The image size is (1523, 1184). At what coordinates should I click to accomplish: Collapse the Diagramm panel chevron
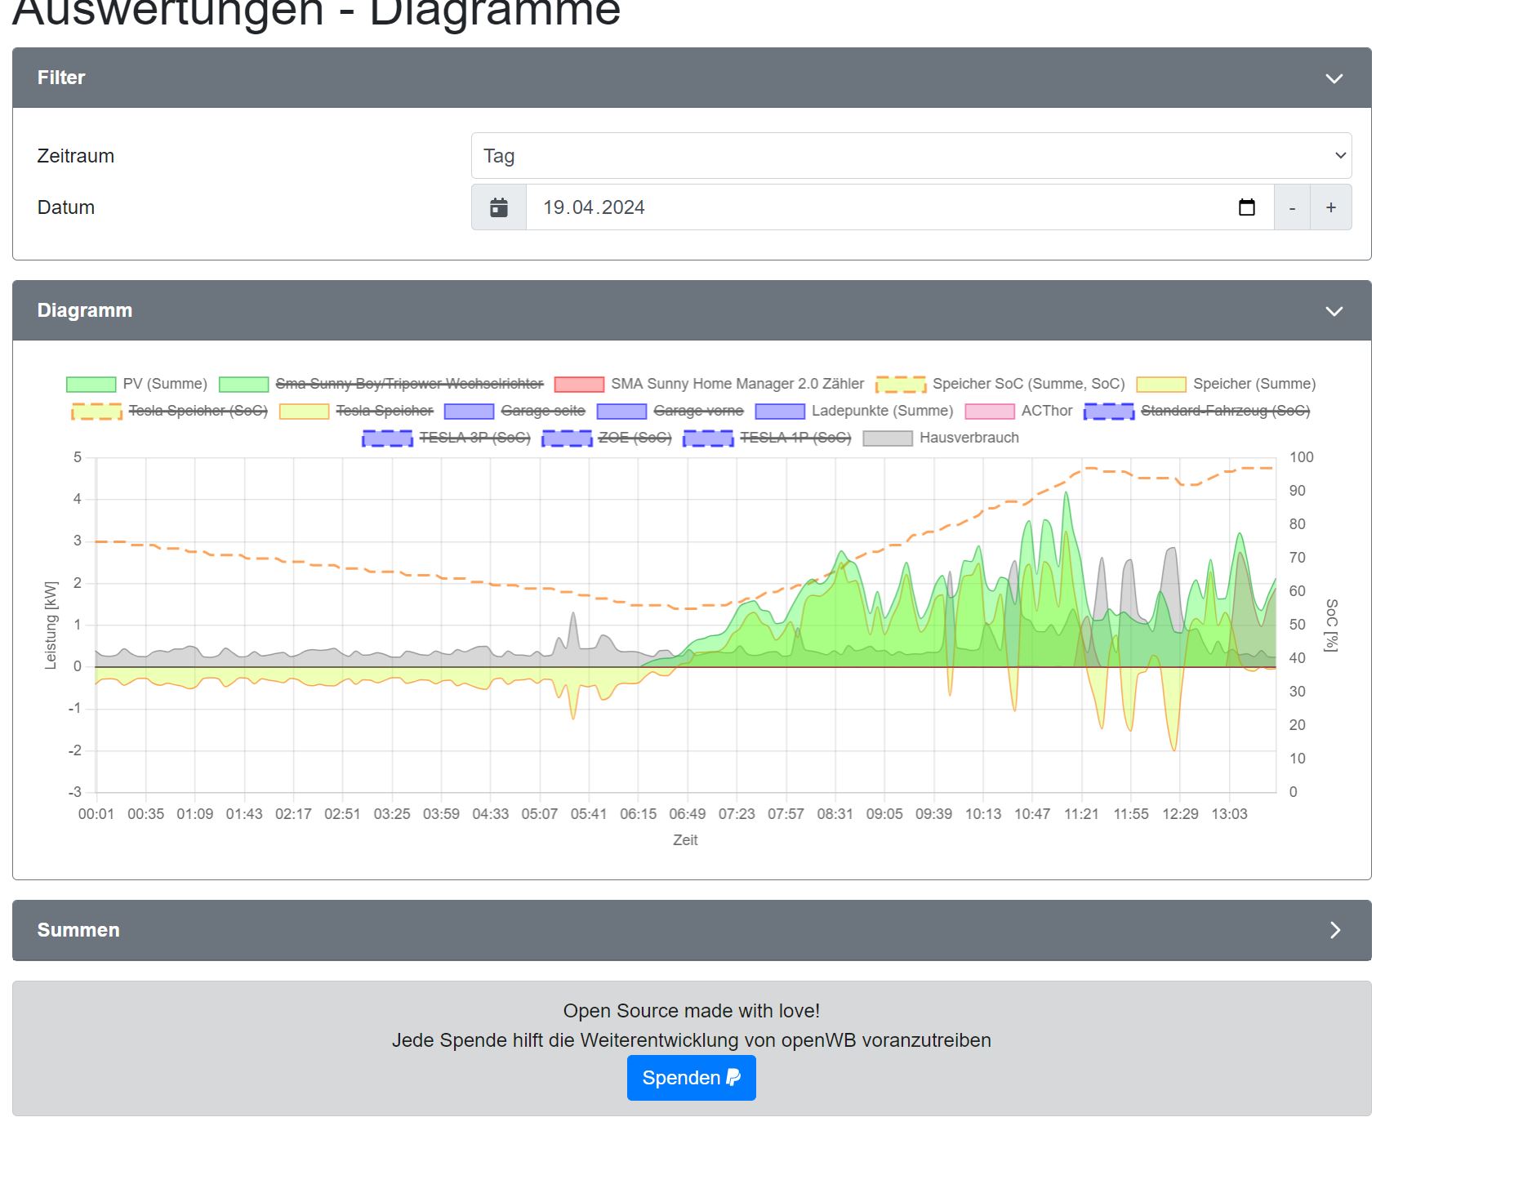pyautogui.click(x=1334, y=311)
